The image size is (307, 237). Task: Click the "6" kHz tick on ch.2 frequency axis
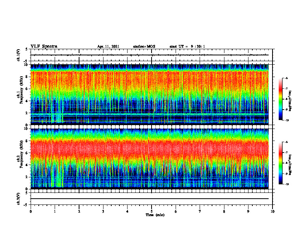tap(27, 153)
